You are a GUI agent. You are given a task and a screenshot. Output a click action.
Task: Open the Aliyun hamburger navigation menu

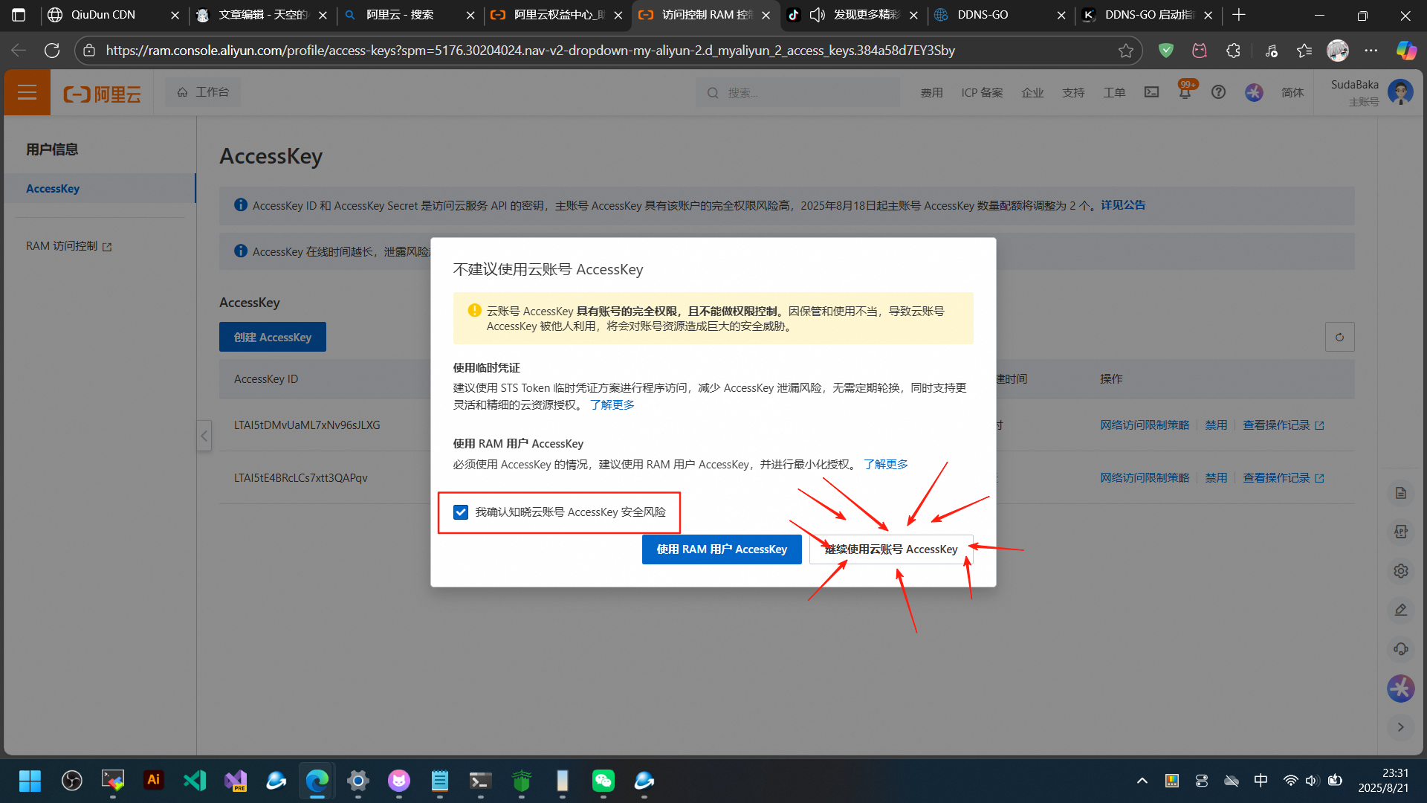27,92
